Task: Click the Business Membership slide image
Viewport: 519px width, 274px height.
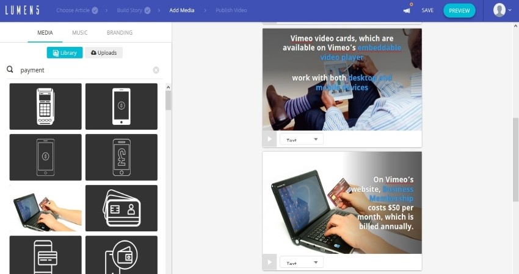Action: pos(343,203)
